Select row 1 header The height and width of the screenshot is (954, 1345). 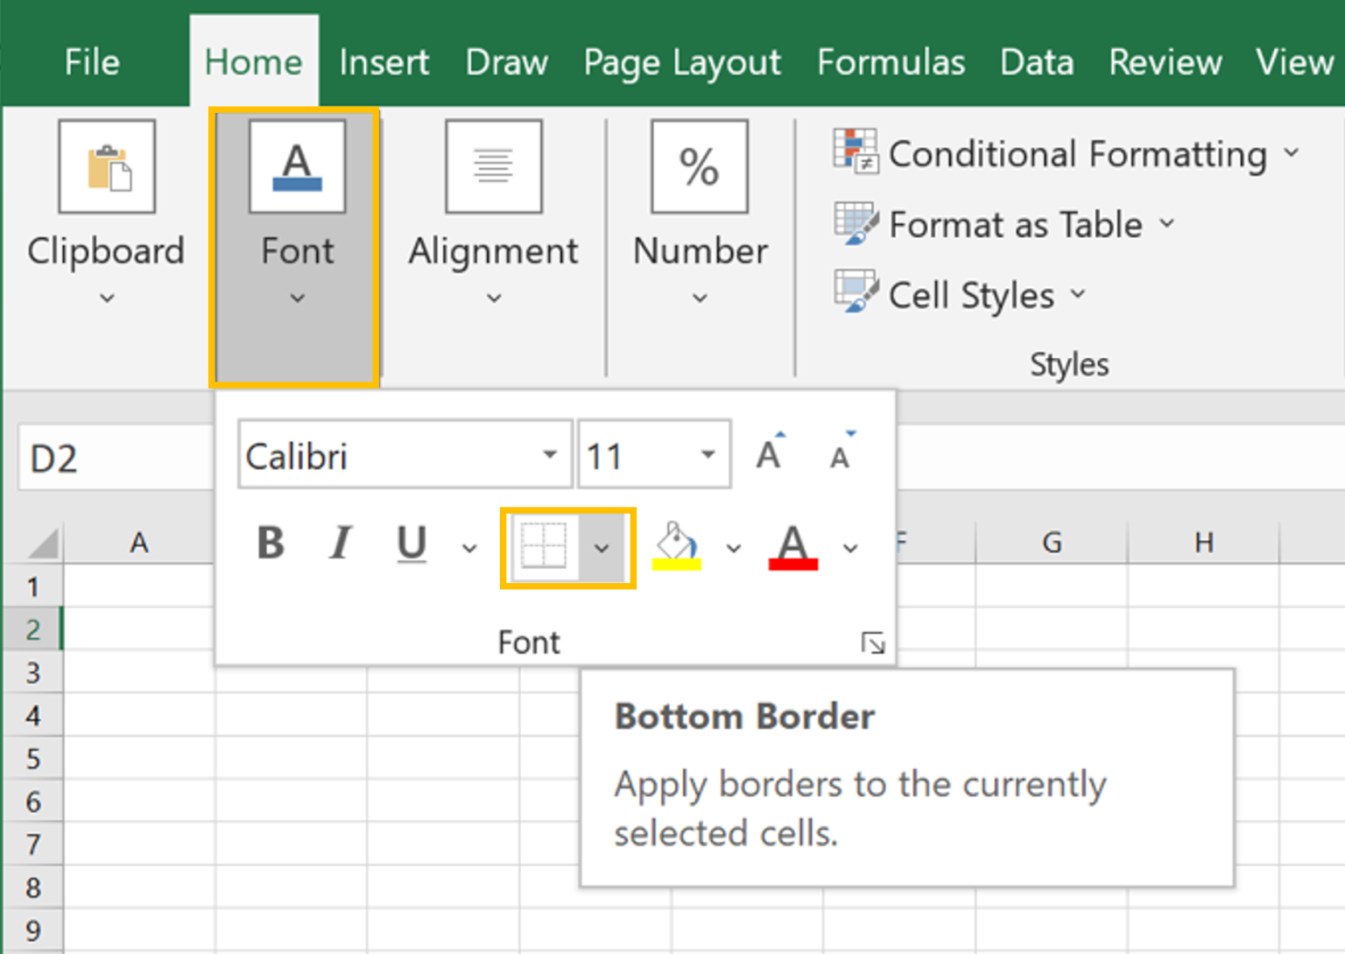[32, 586]
